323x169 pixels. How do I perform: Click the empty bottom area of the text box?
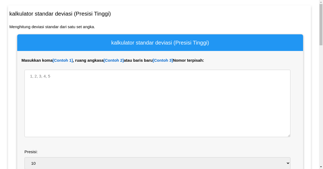(x=157, y=126)
